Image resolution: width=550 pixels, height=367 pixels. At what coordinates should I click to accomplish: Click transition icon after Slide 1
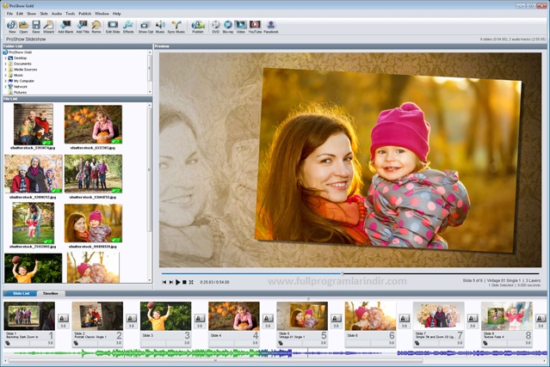point(63,318)
